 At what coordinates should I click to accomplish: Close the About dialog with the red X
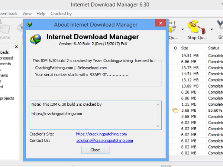coord(161,23)
